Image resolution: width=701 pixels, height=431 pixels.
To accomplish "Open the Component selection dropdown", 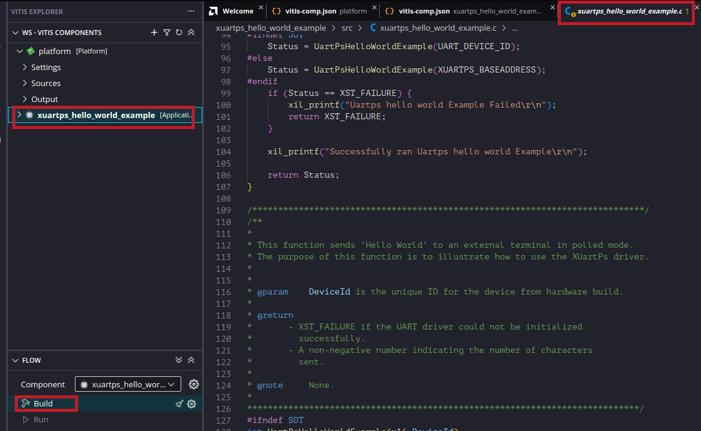I will tap(128, 384).
